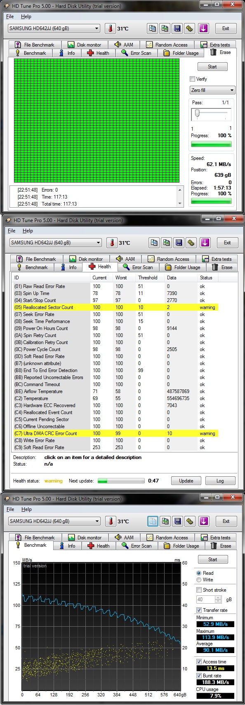Click erase log scrollbar up arrow

180,190
